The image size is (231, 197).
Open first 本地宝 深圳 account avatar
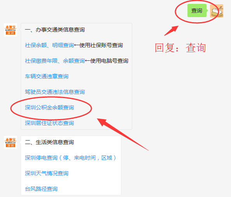tap(10, 30)
